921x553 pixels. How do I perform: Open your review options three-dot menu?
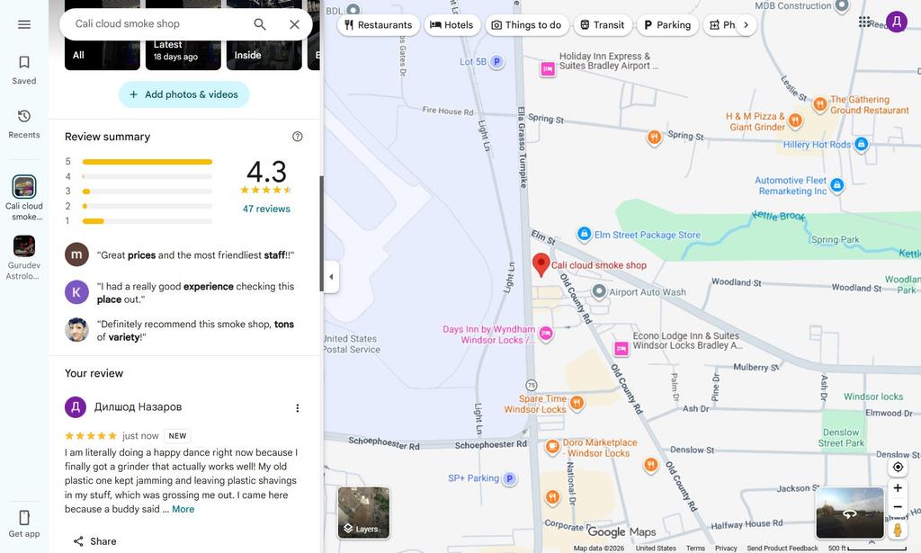297,408
